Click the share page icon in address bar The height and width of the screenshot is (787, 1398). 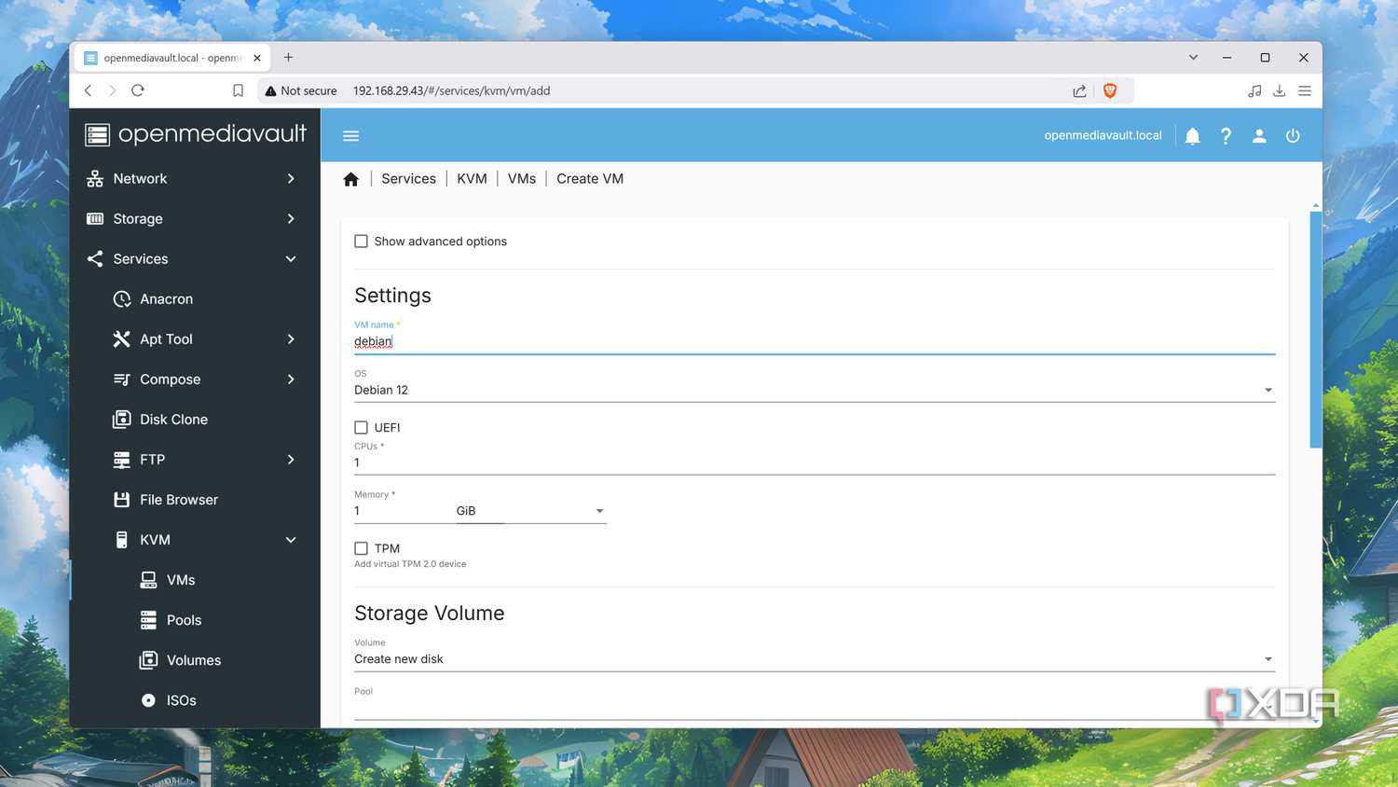coord(1079,90)
